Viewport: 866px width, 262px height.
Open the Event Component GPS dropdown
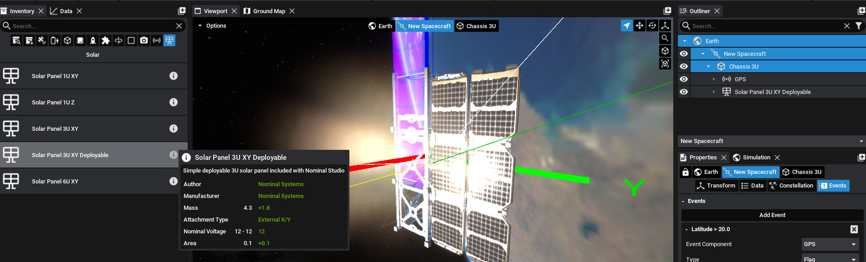(x=830, y=244)
